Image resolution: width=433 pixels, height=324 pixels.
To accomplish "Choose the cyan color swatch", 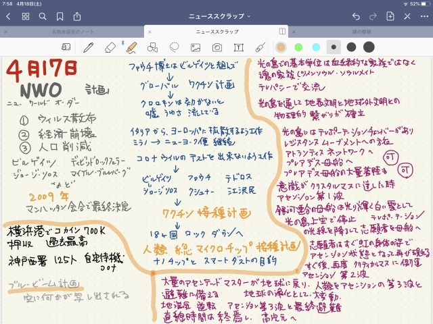I will 316,47.
